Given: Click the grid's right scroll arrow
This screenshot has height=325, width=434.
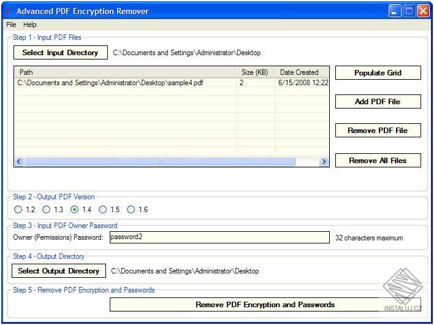Looking at the screenshot, I should [x=324, y=162].
